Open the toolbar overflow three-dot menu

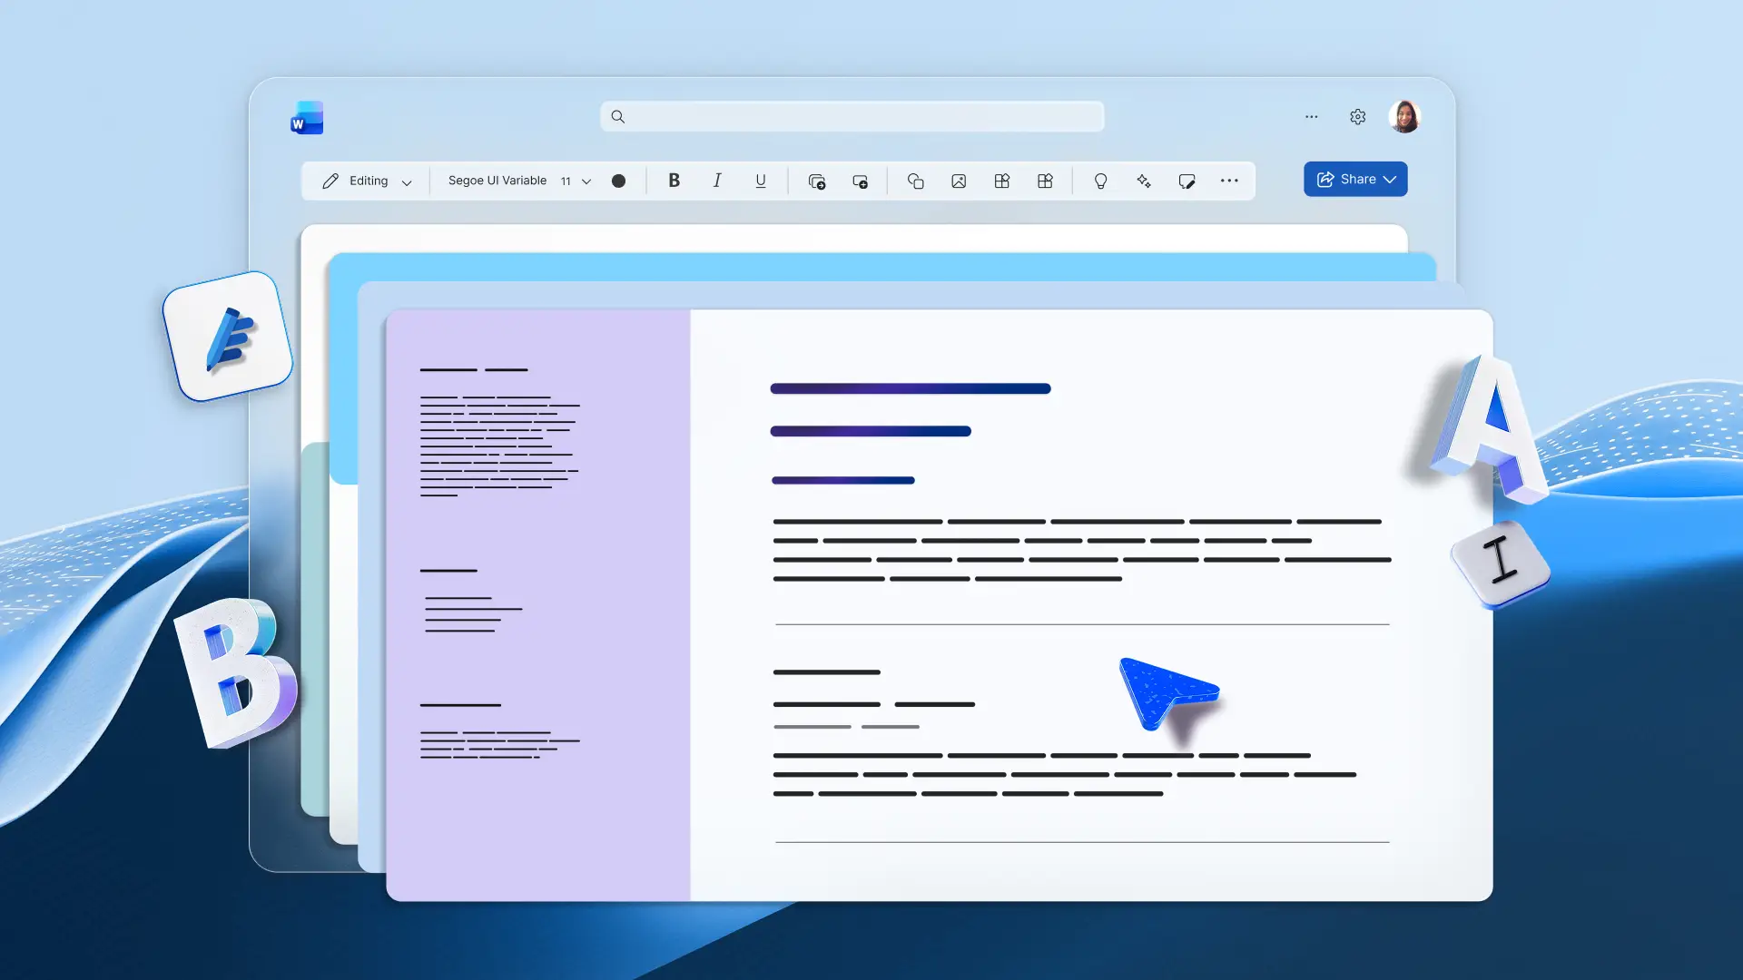(1229, 181)
